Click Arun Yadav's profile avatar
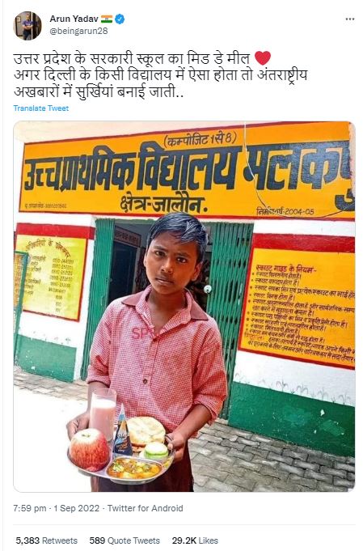The height and width of the screenshot is (551, 363). point(27,25)
